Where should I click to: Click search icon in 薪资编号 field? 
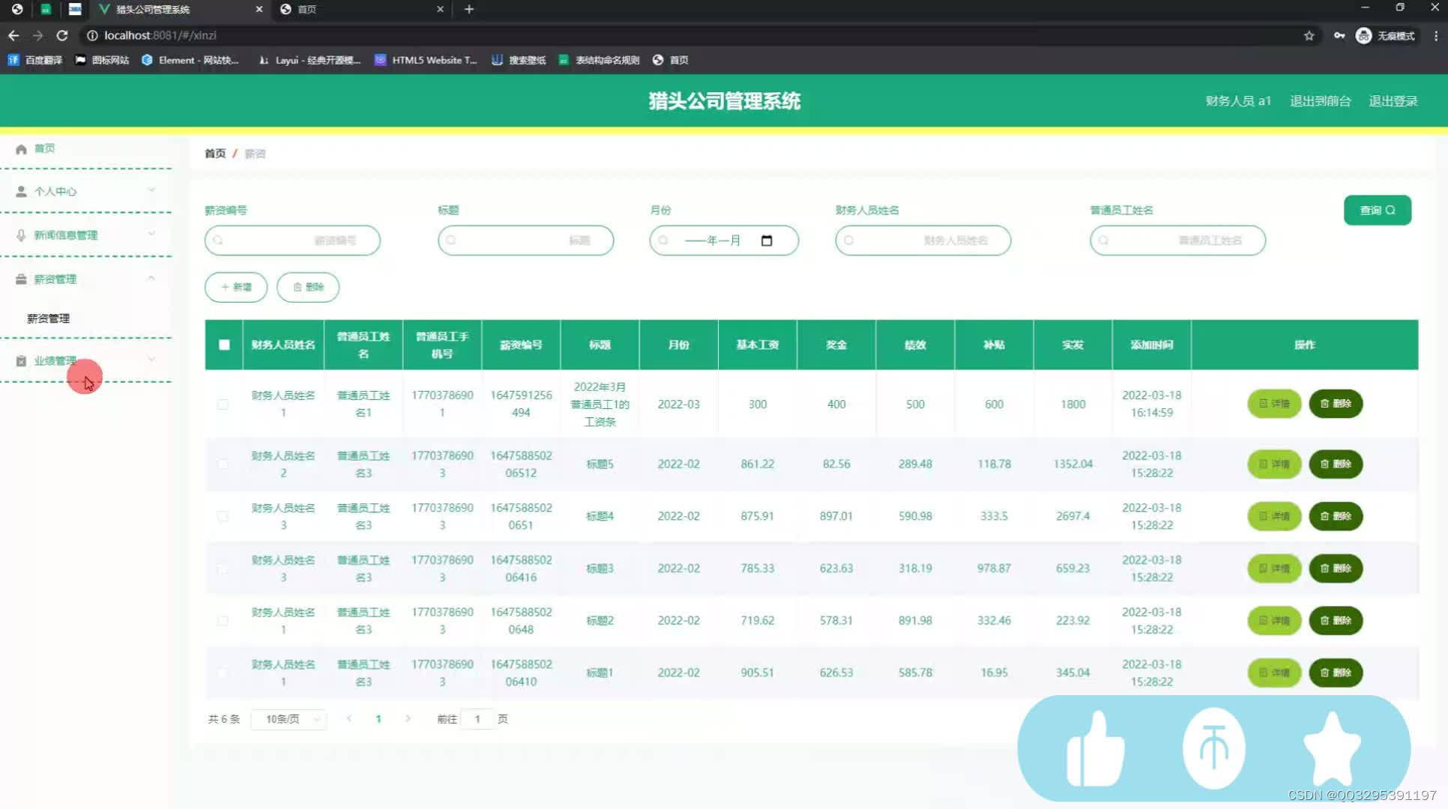click(218, 240)
